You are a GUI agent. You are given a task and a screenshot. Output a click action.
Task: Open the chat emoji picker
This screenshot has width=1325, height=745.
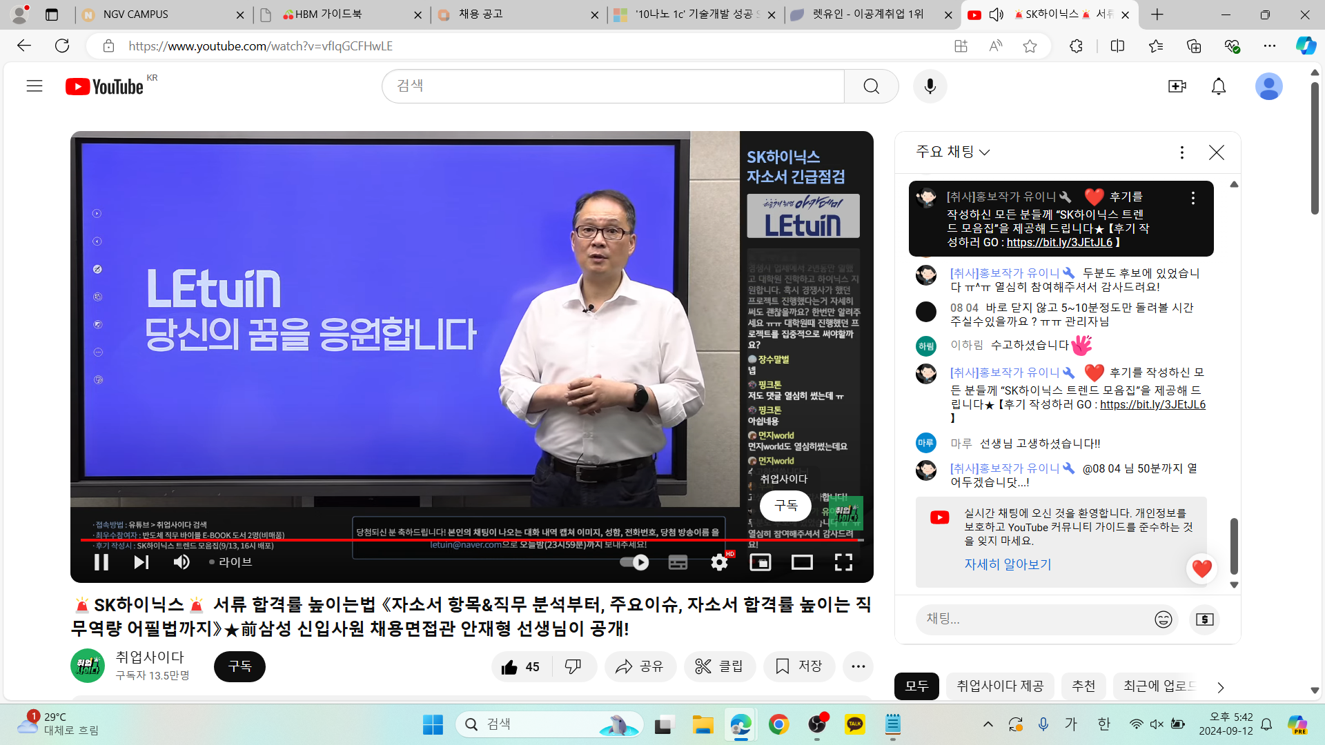pos(1164,619)
